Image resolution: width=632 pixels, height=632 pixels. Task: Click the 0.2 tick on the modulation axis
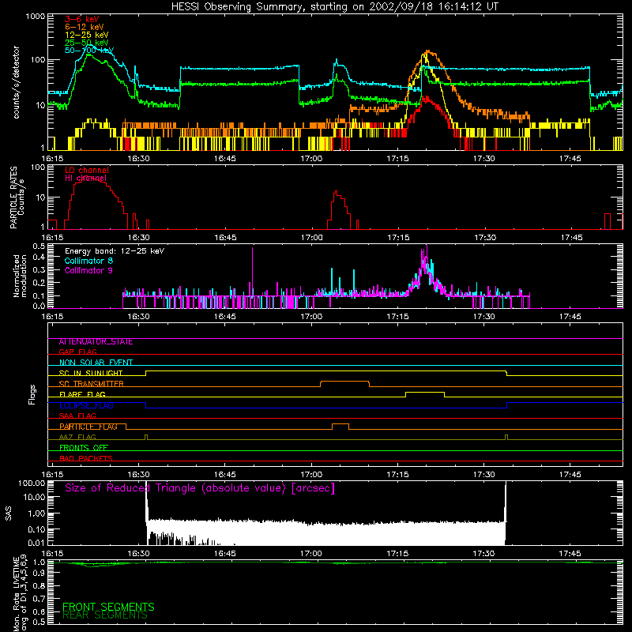[x=39, y=283]
